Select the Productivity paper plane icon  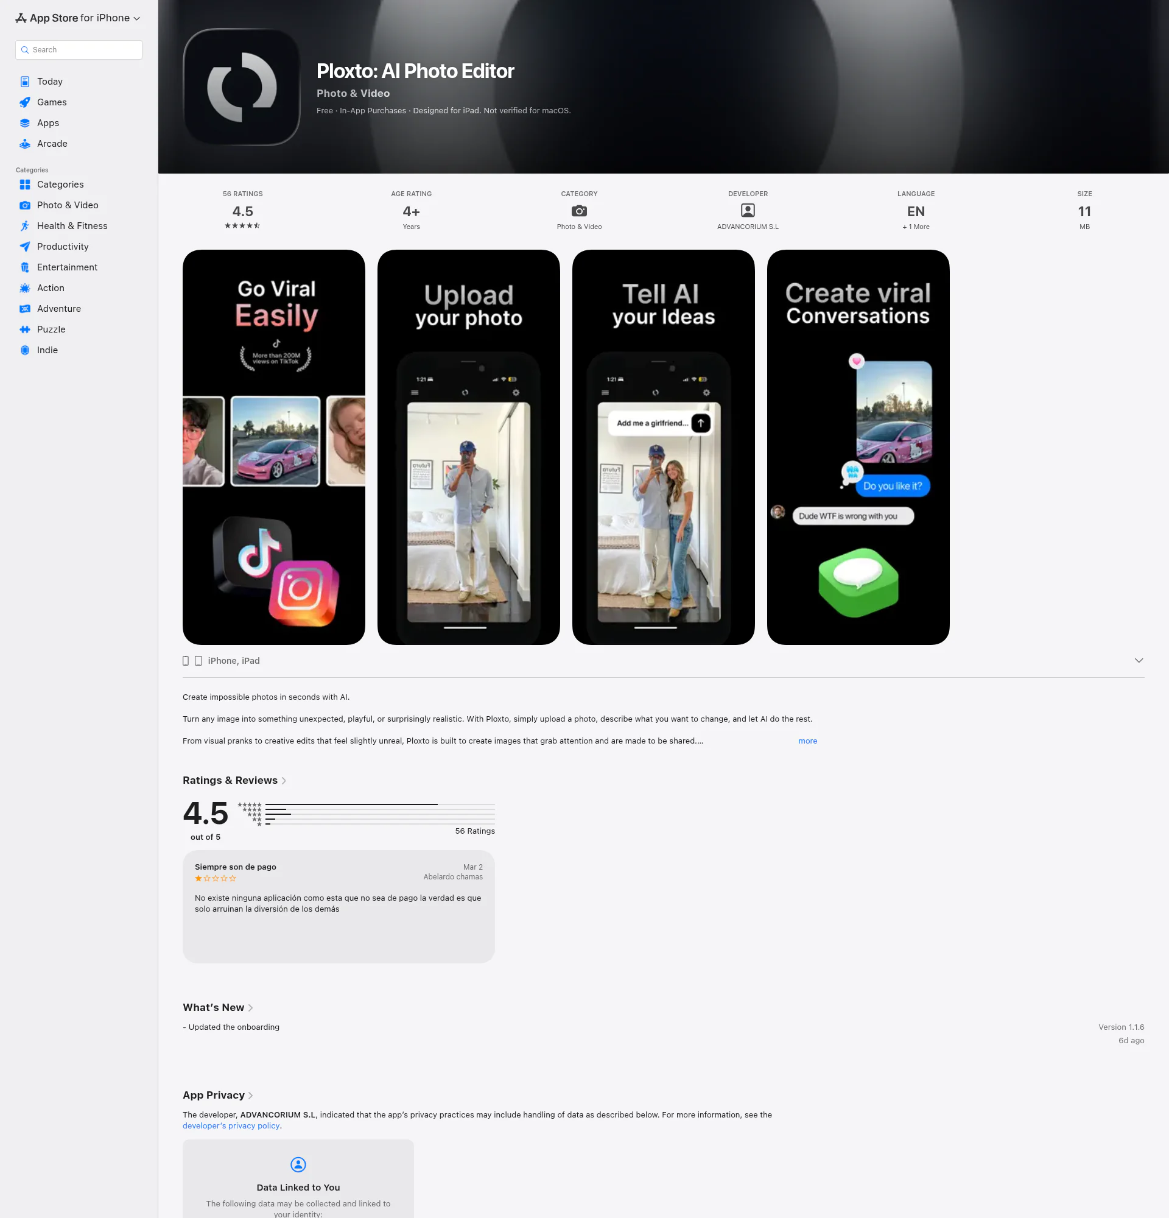(x=25, y=247)
